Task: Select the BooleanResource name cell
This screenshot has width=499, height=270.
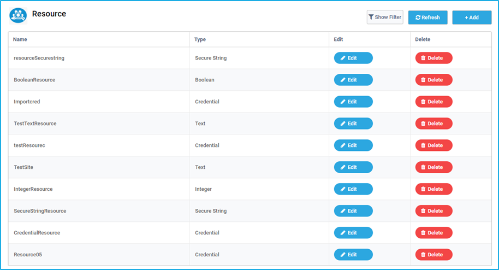Action: (99, 80)
